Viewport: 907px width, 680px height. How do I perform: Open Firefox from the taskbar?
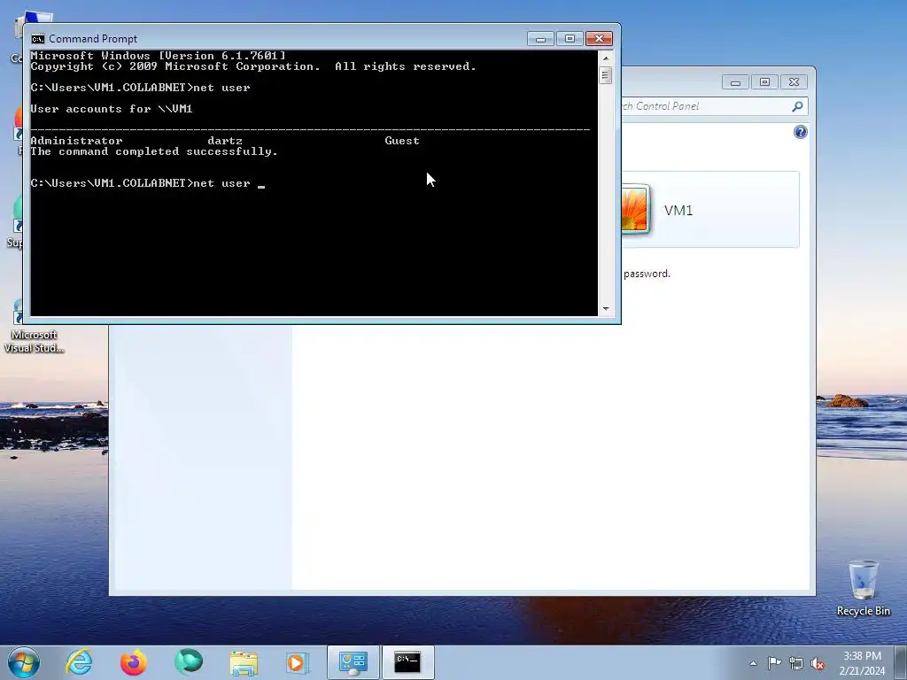(133, 662)
